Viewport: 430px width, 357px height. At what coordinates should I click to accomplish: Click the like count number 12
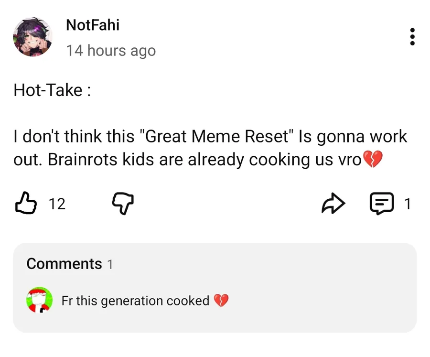(x=57, y=204)
